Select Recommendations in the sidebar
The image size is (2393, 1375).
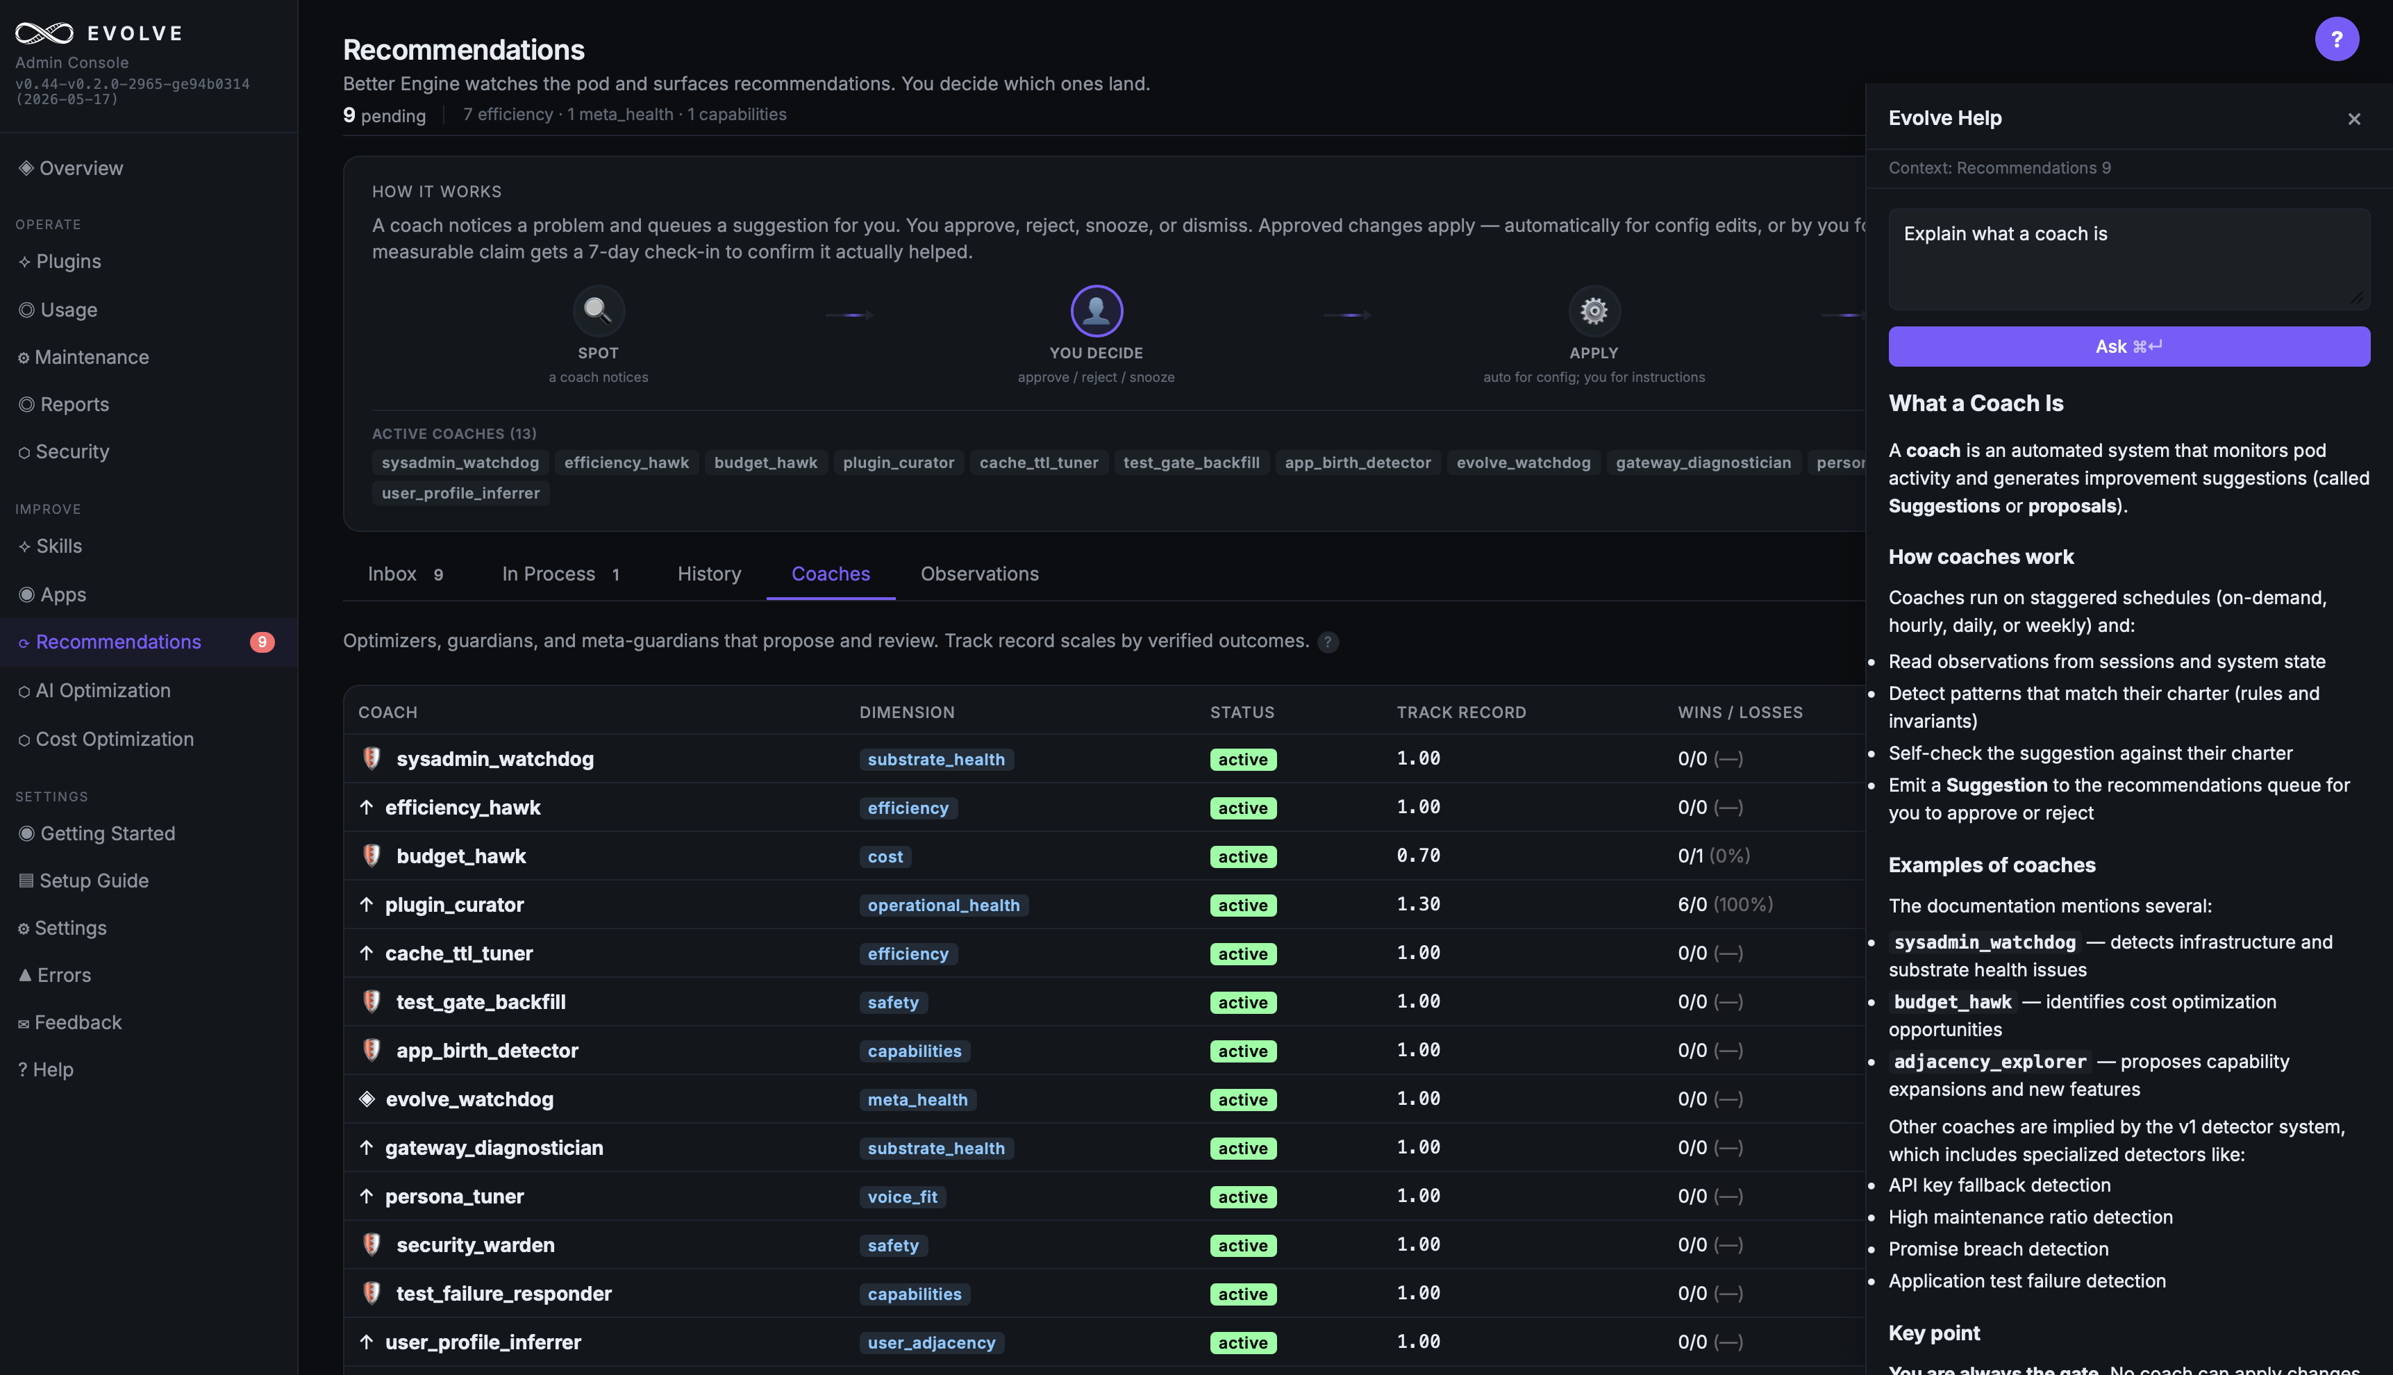click(x=149, y=642)
